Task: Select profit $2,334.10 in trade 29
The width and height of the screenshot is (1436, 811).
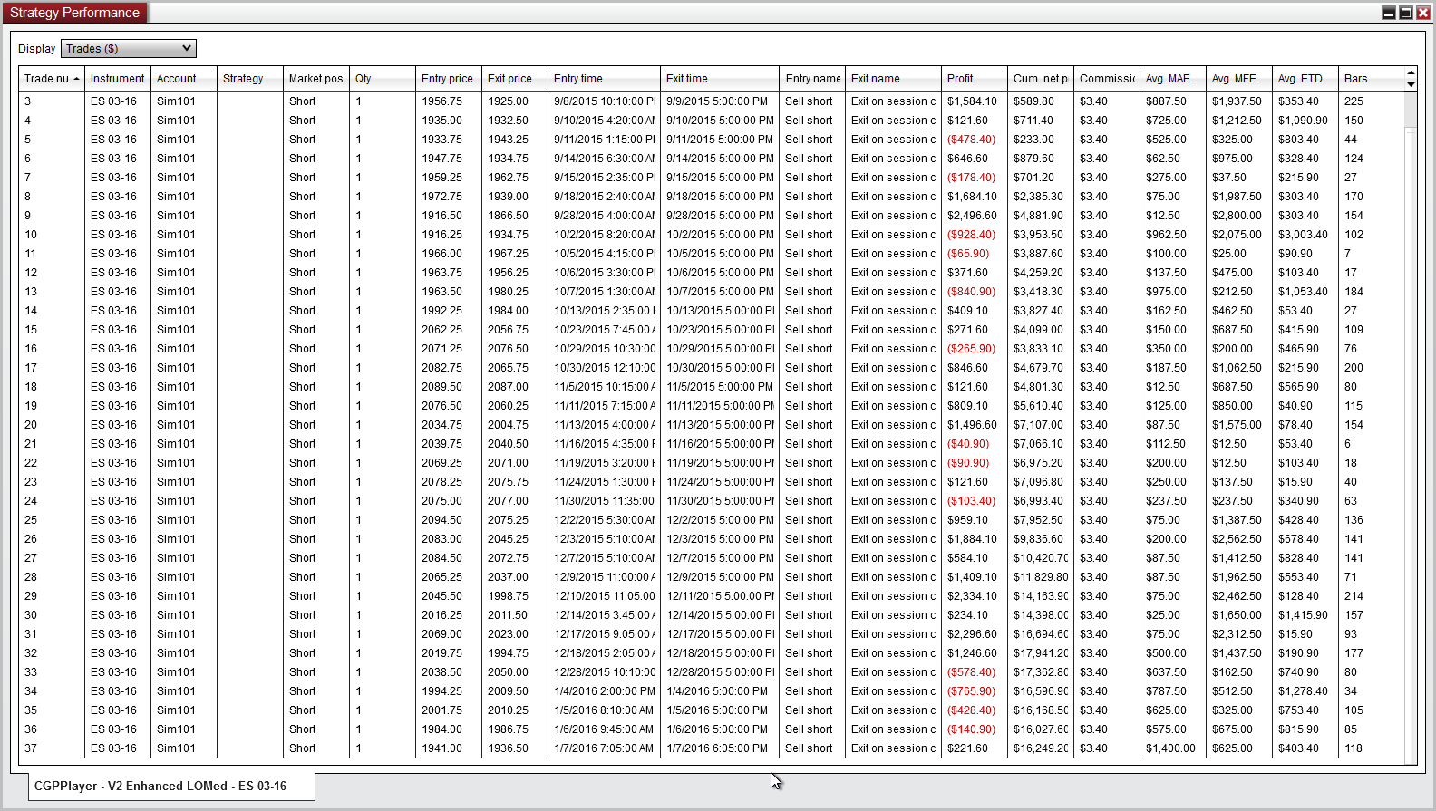Action: point(972,596)
